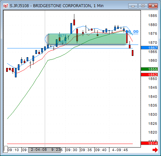
Task: Click the small box at time axis start
Action: click(5, 149)
